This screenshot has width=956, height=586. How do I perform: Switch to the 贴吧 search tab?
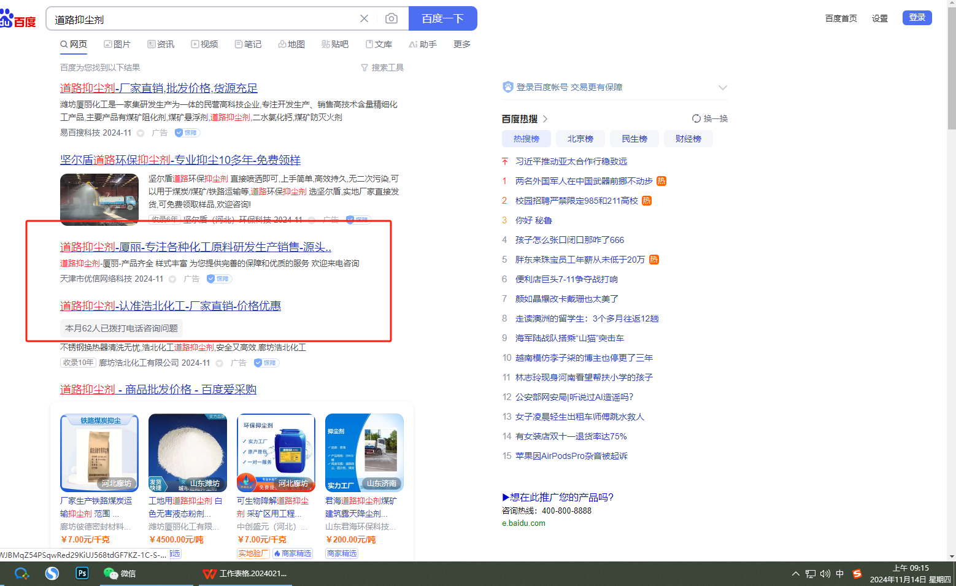tap(335, 44)
